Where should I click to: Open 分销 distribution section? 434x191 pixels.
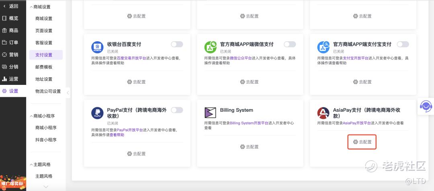coord(13,67)
